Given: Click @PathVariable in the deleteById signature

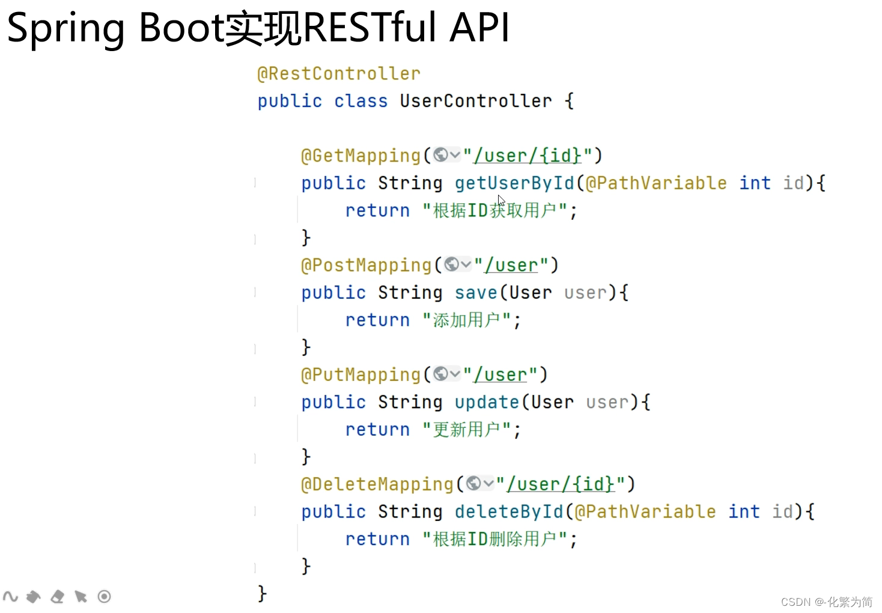Looking at the screenshot, I should click(x=645, y=511).
